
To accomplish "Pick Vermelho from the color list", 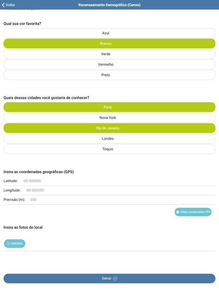I will click(x=109, y=64).
